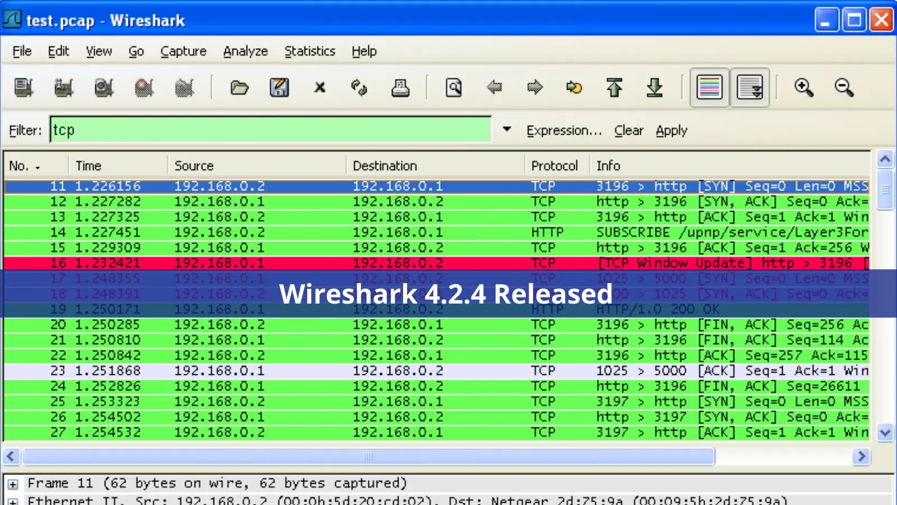
Task: Select packet 16 TCP Window Update row
Action: click(437, 263)
